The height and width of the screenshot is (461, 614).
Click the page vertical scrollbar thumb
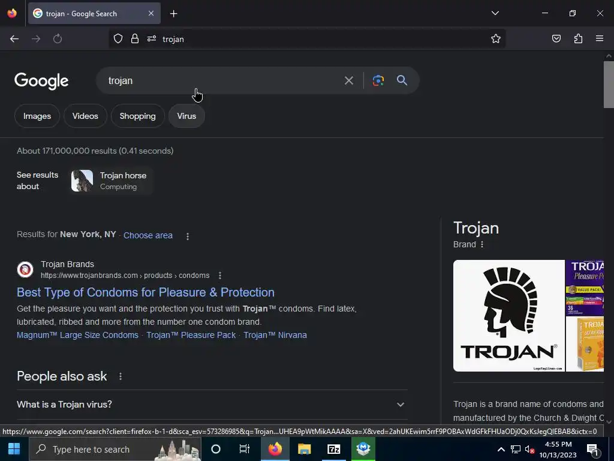click(x=609, y=84)
